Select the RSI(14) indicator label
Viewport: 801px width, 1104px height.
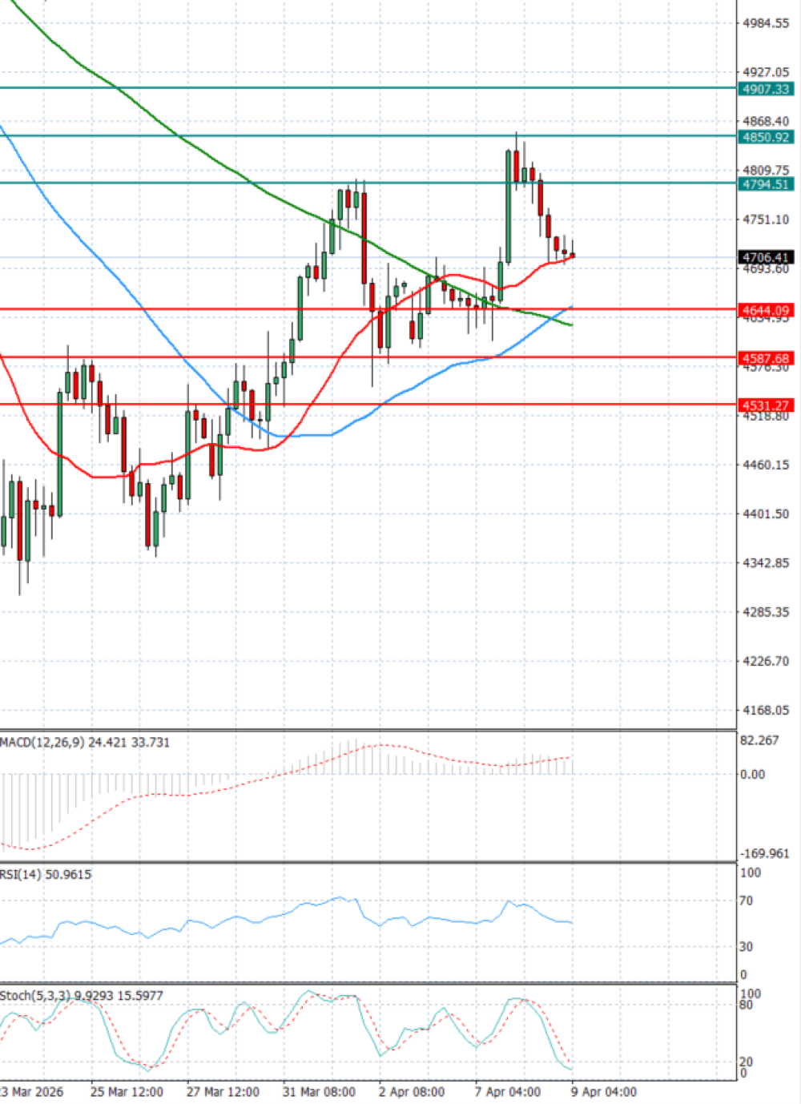coord(46,874)
